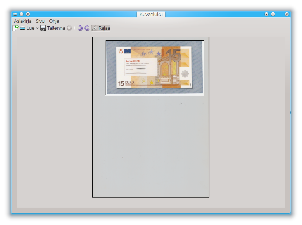Maximize the Kuvanluku window

(273, 14)
